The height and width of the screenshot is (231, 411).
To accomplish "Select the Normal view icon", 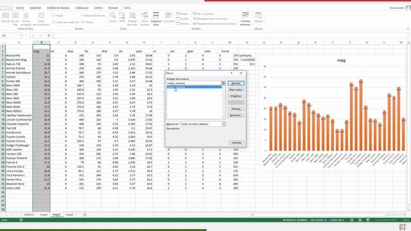I will (5, 18).
